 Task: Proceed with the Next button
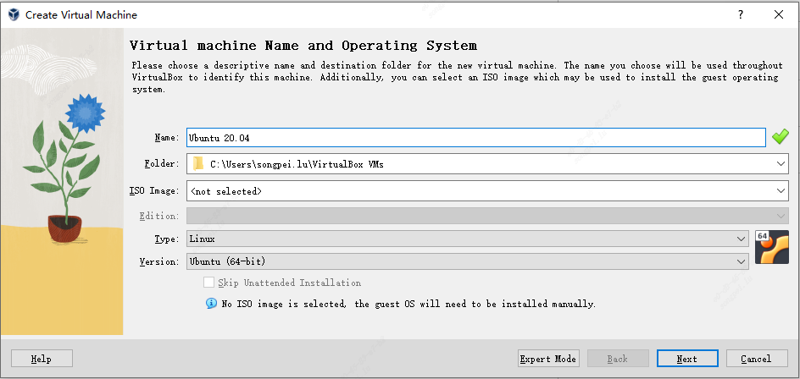pyautogui.click(x=687, y=359)
